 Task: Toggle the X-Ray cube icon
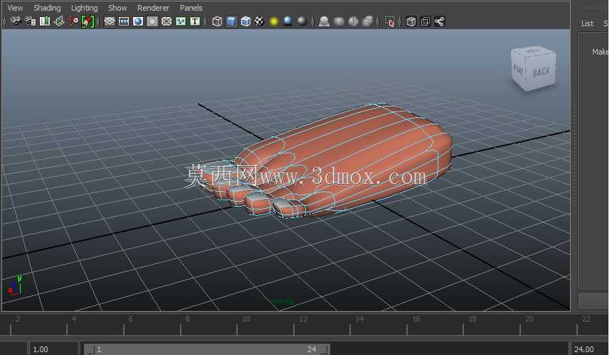pos(411,21)
